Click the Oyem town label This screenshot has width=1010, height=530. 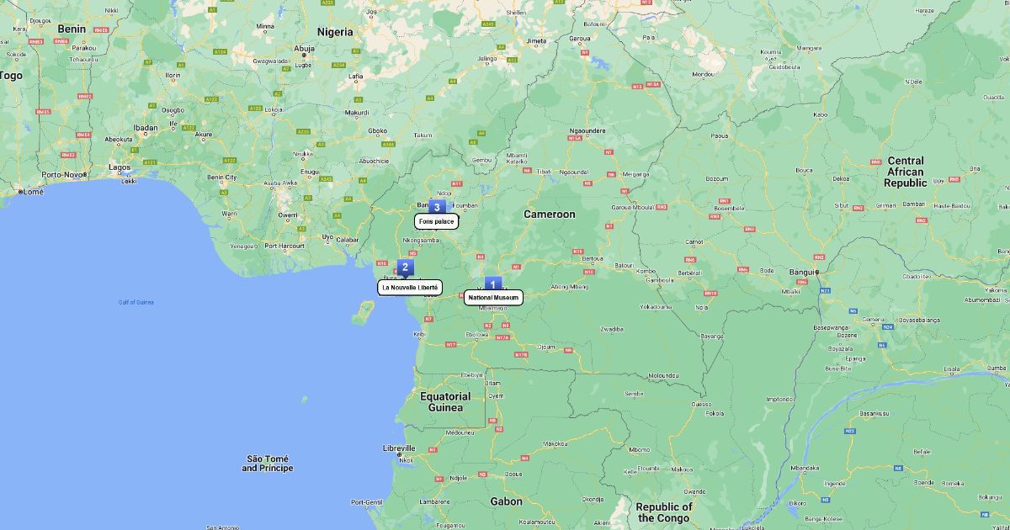[496, 395]
